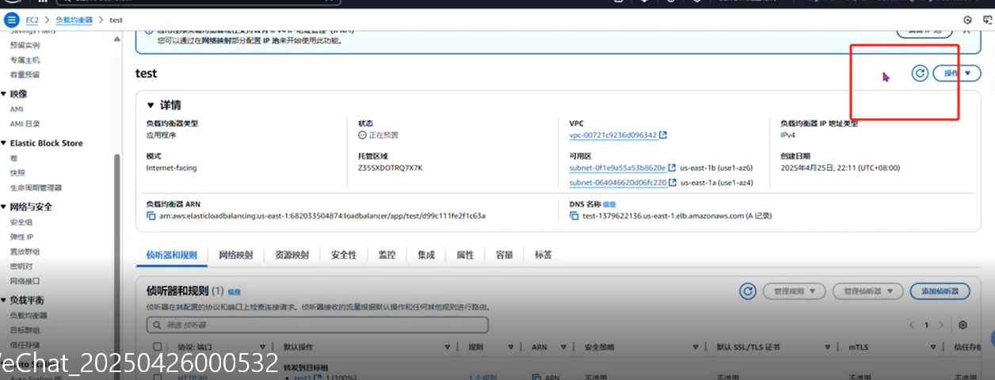Click the 添加侦听器 button
The image size is (995, 380).
[940, 291]
